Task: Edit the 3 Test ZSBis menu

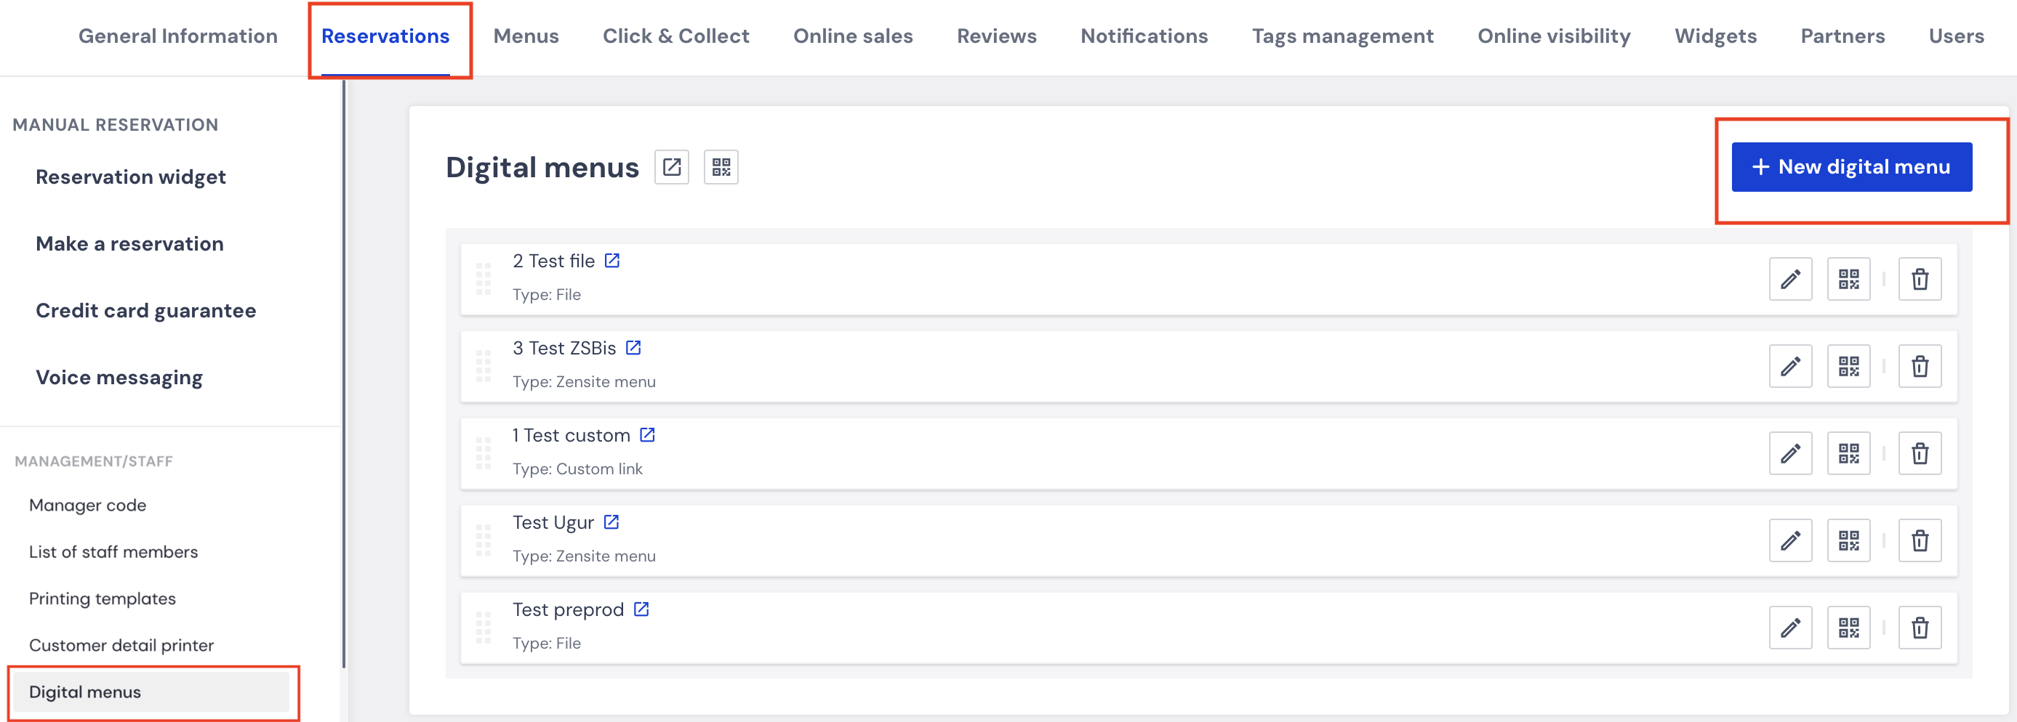Action: (1791, 366)
